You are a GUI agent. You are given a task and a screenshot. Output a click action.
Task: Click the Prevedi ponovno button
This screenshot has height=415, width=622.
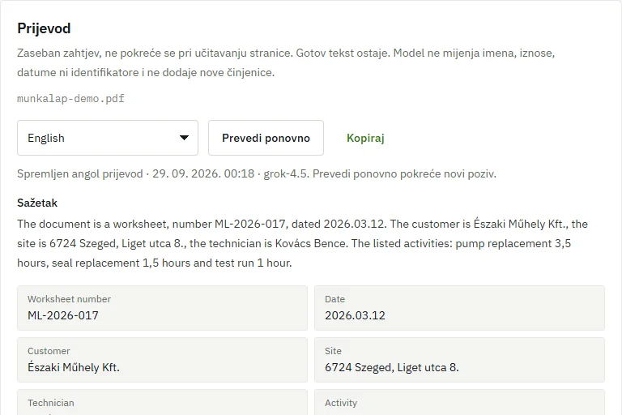pyautogui.click(x=266, y=138)
